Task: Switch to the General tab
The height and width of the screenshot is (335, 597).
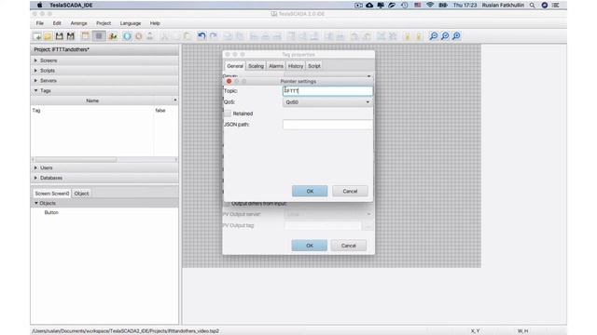Action: click(x=235, y=66)
